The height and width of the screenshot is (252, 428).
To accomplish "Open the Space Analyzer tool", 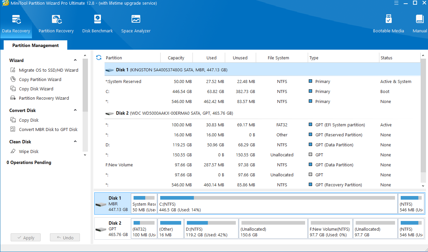I will (136, 24).
